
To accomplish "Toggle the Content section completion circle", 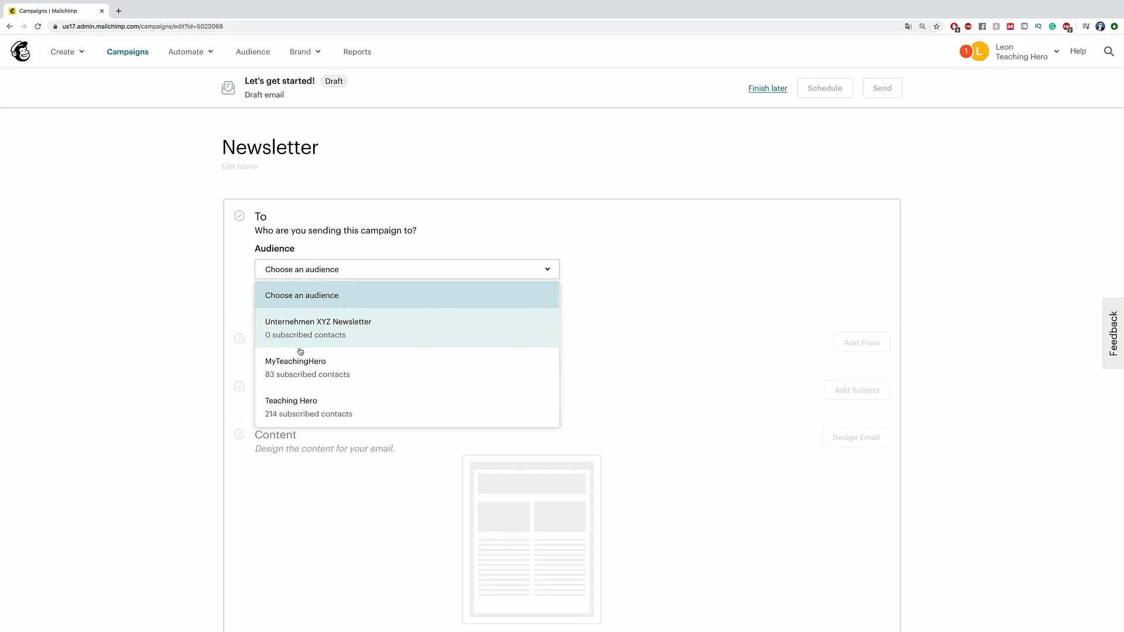I will point(239,434).
